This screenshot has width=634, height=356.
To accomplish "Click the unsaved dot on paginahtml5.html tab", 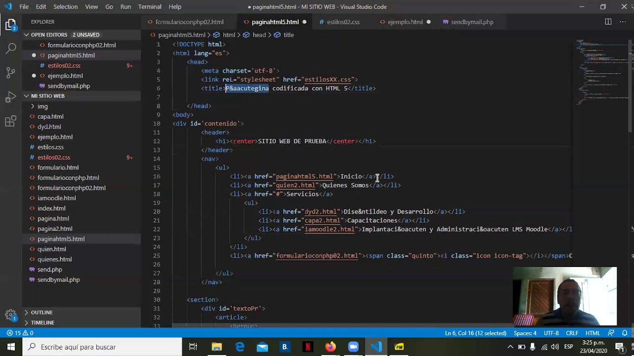I will click(304, 22).
